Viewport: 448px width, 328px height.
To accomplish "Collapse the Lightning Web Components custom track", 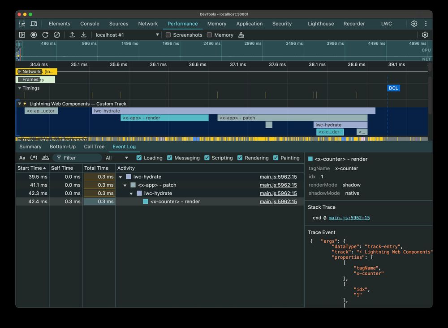I will [x=19, y=104].
